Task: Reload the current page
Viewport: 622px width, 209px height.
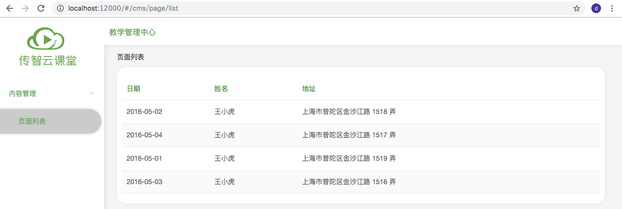Action: click(41, 8)
